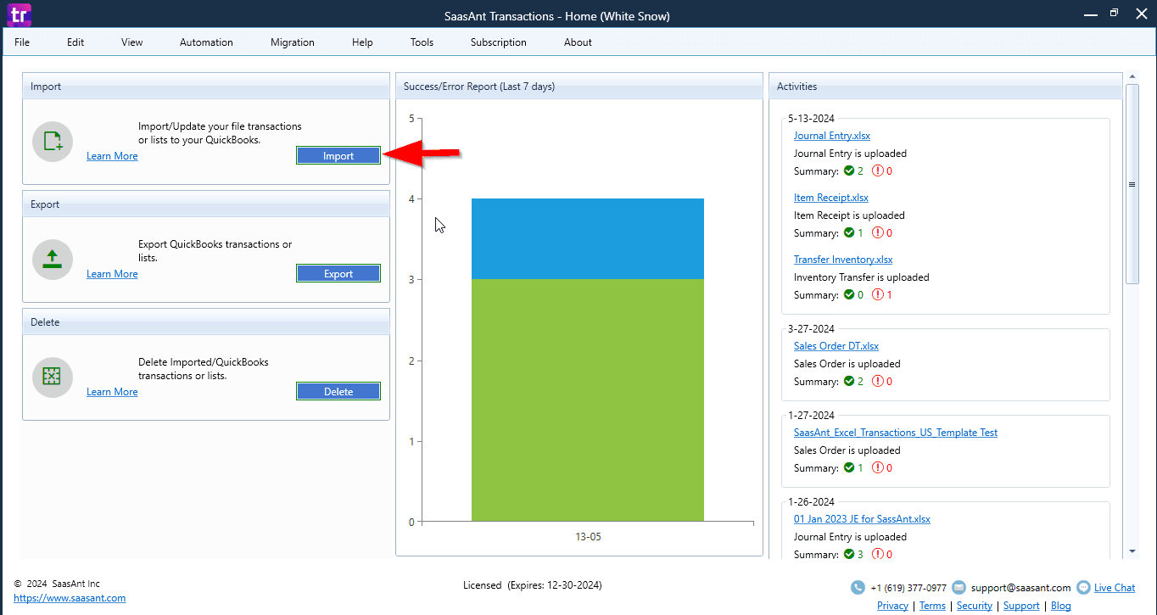Open the Blog link

point(1061,606)
